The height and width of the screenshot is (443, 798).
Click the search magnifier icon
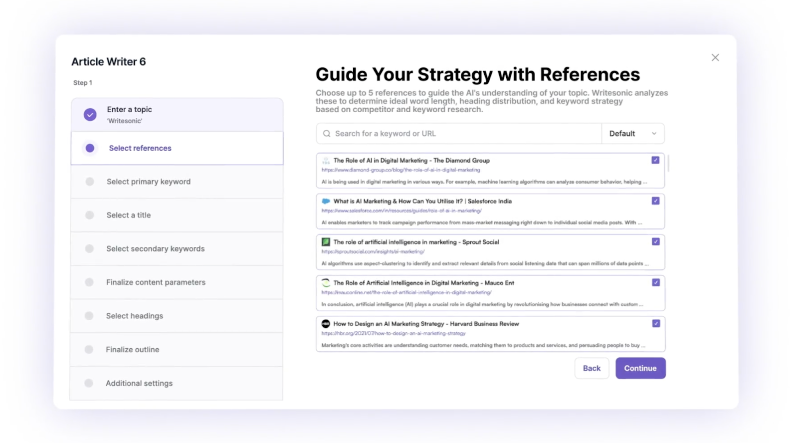(x=327, y=134)
